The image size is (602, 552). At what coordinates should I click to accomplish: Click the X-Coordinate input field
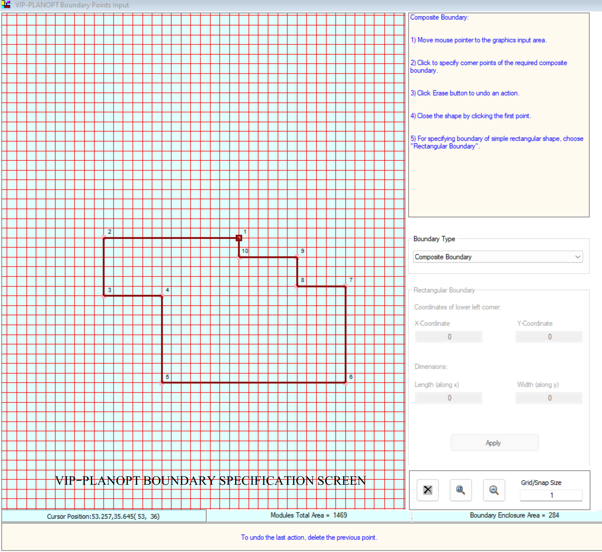449,337
